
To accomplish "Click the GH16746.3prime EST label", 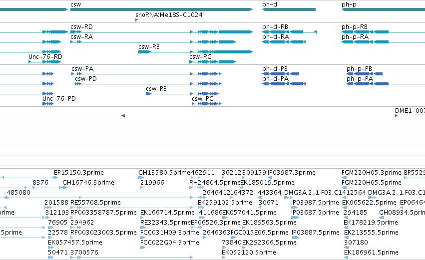I will 88,183.
